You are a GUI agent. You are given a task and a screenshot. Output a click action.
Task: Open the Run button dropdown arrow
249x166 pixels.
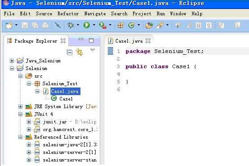[x=94, y=25]
